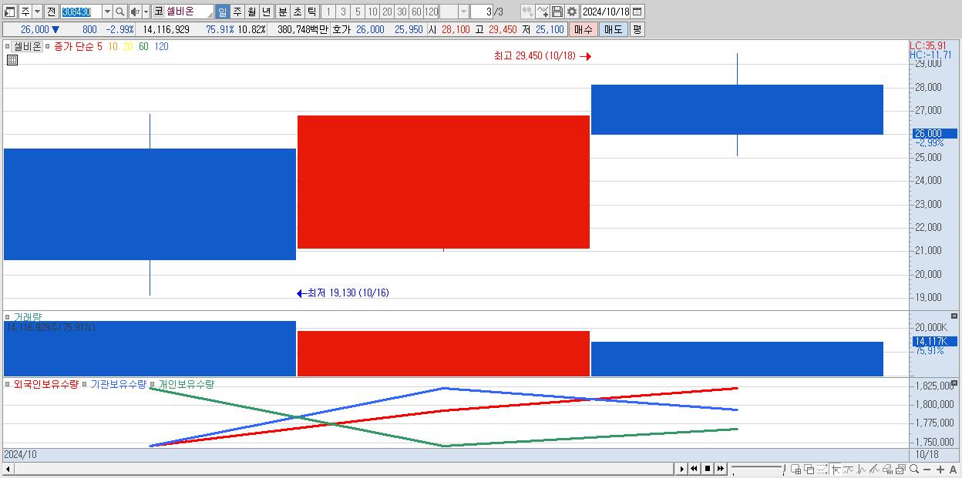This screenshot has height=478, width=962.
Task: Click the 외국인보유수량 legend label
Action: pyautogui.click(x=46, y=384)
